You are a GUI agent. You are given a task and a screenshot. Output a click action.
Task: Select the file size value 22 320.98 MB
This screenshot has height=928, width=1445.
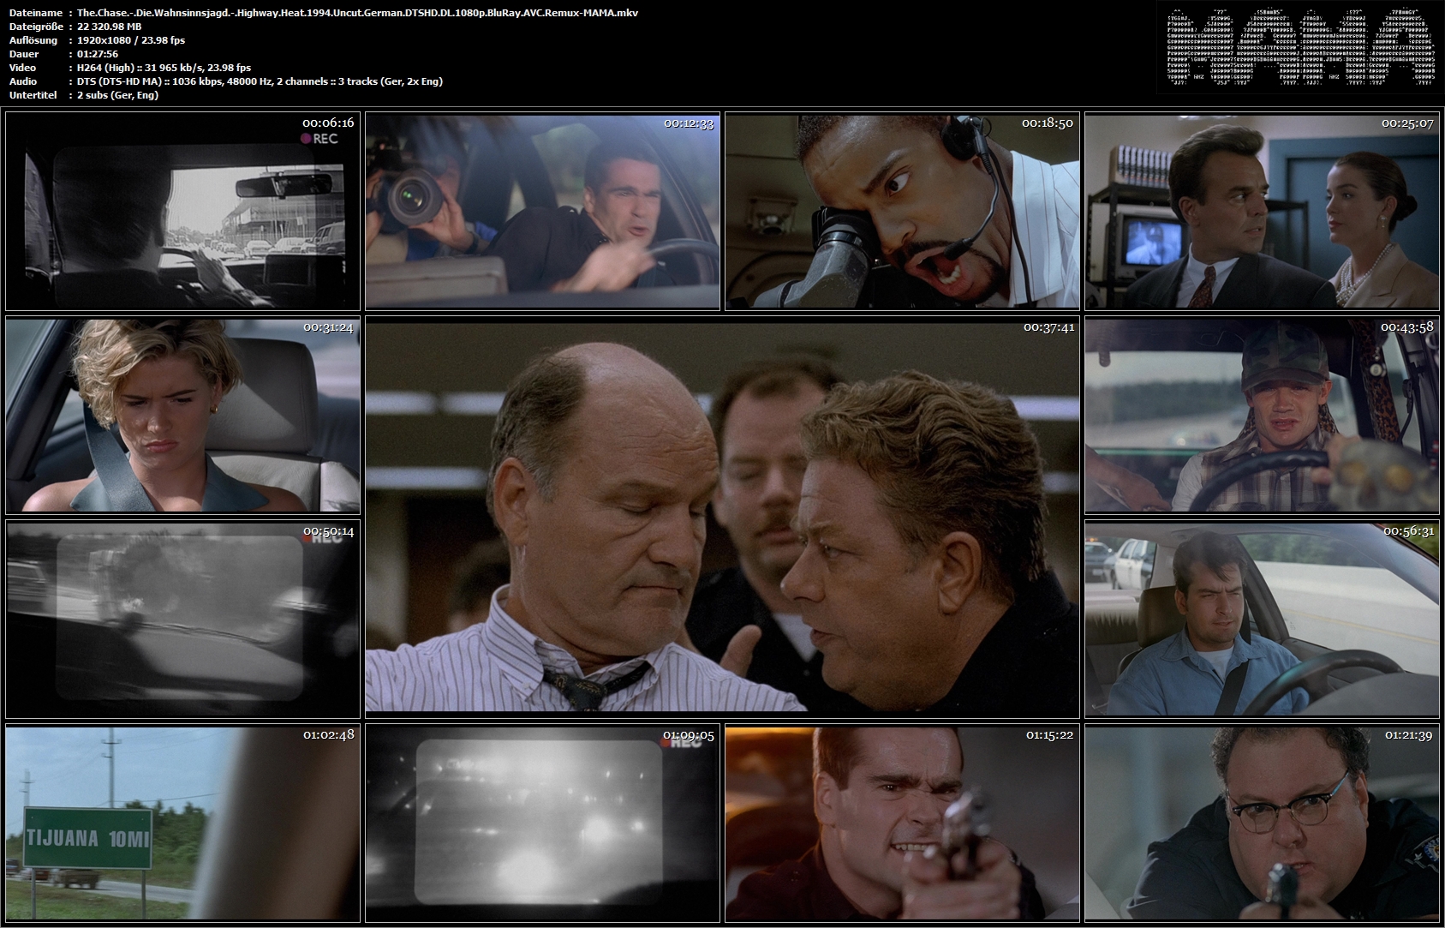pyautogui.click(x=109, y=27)
